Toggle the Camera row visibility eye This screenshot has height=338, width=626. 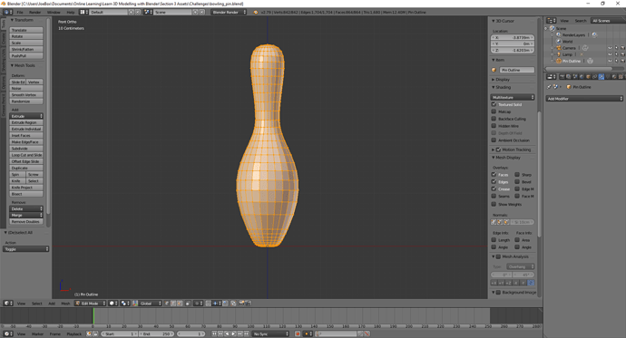click(x=610, y=48)
